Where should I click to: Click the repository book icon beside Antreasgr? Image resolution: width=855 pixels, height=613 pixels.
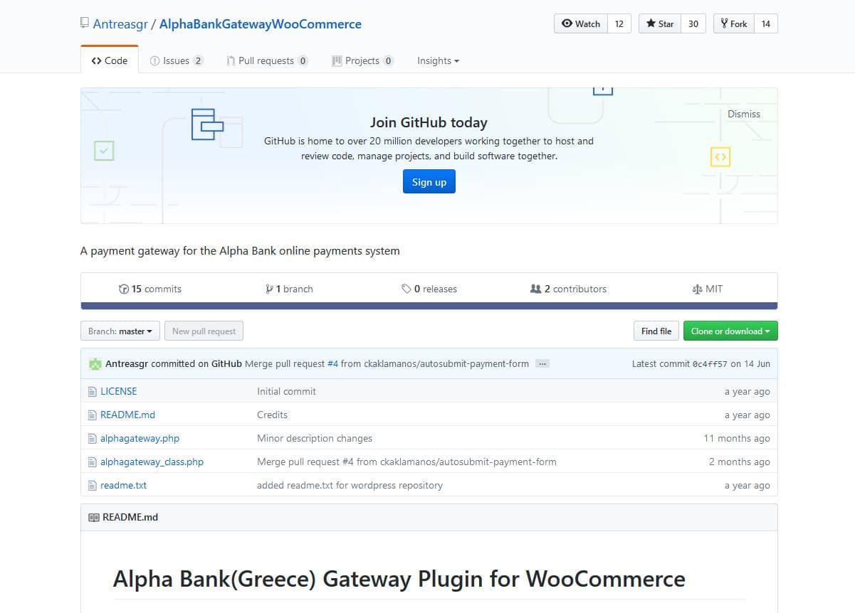85,23
